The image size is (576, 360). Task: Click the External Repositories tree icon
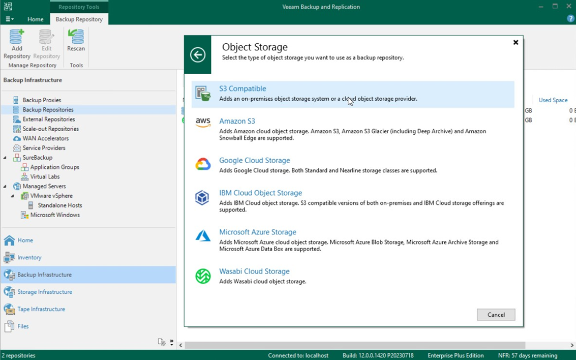17,119
